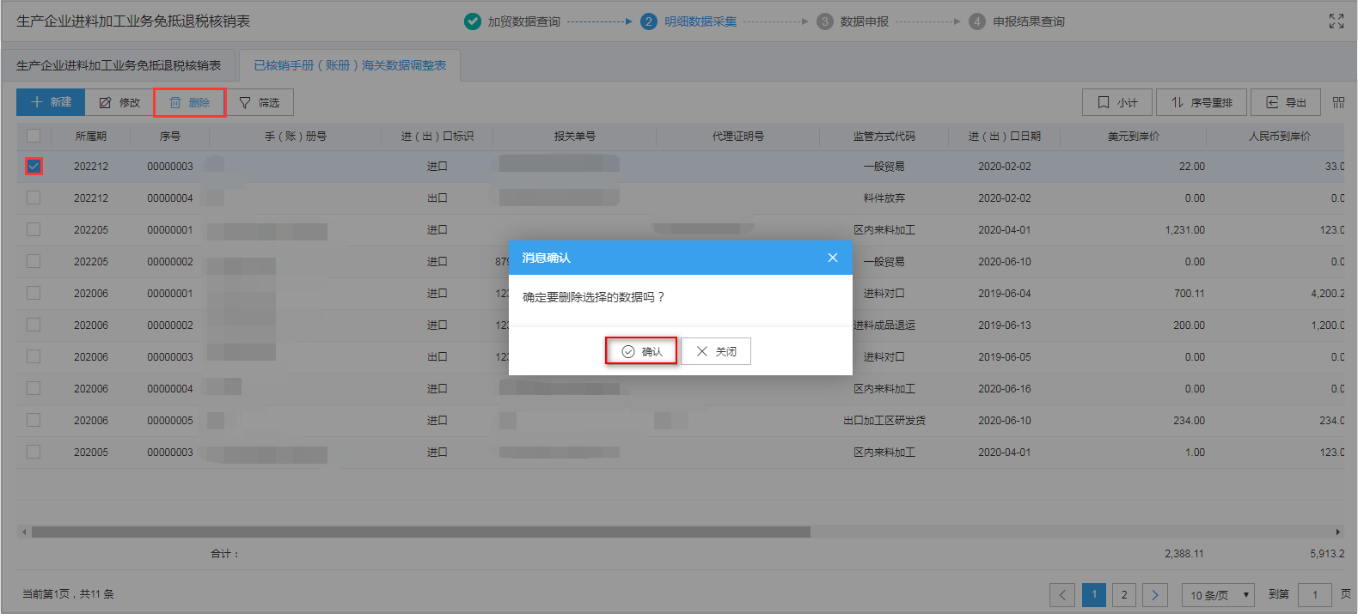
Task: Go to next page arrow
Action: pos(1155,594)
